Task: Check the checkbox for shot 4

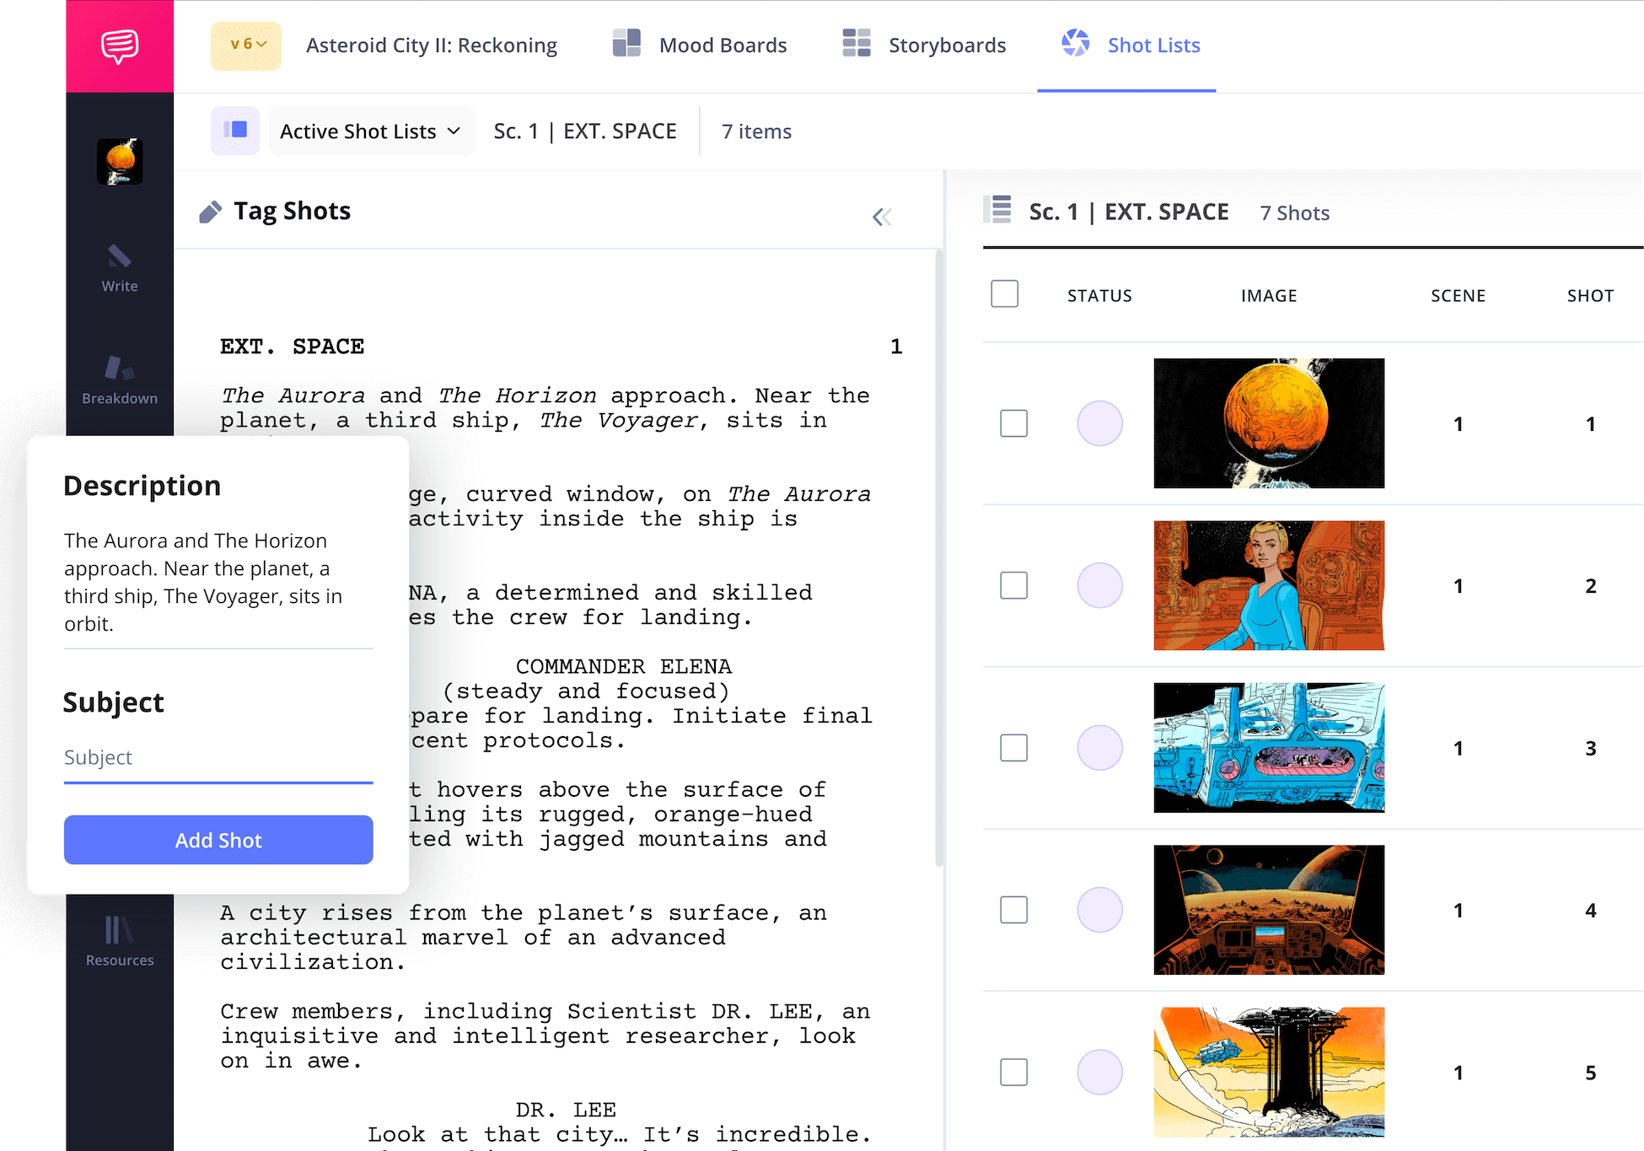Action: point(1013,910)
